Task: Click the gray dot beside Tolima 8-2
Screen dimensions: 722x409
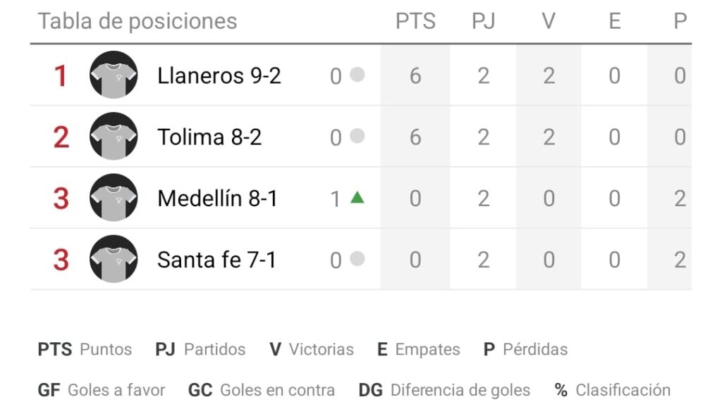Action: pos(357,136)
